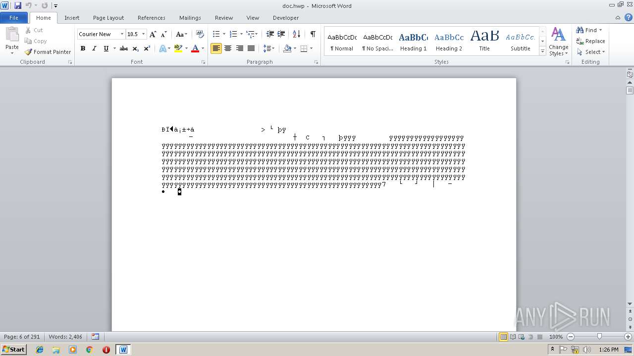
Task: Toggle Superscript formatting
Action: pos(147,48)
